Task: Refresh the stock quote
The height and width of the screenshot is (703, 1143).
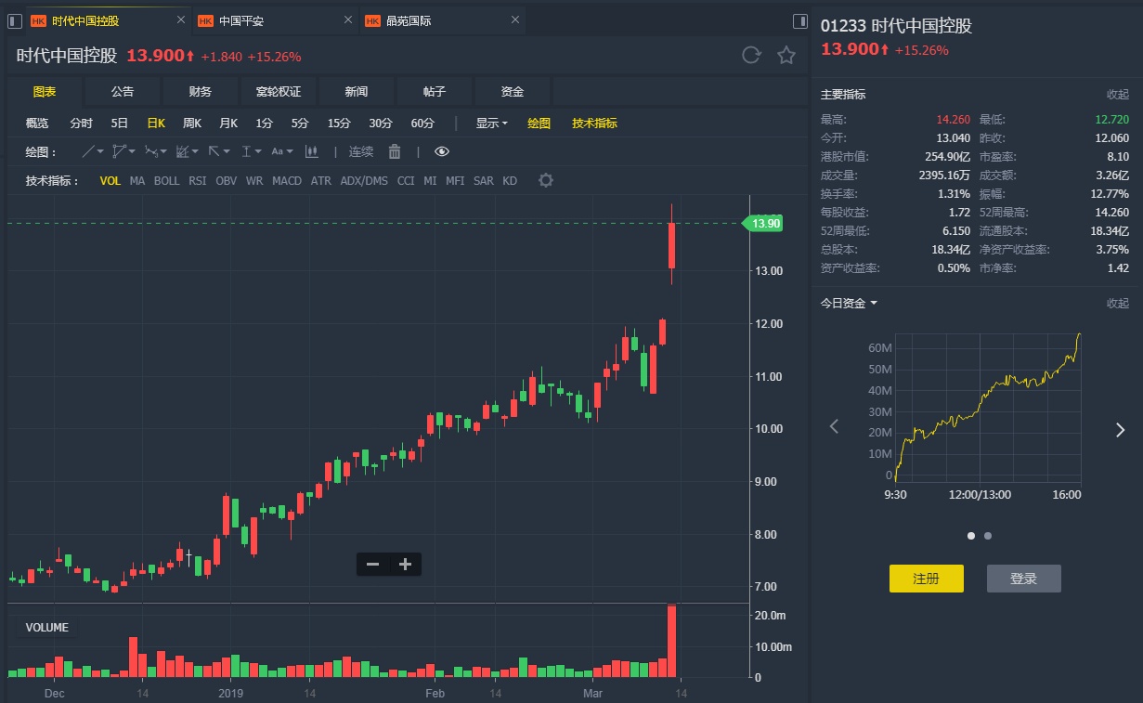Action: (751, 56)
